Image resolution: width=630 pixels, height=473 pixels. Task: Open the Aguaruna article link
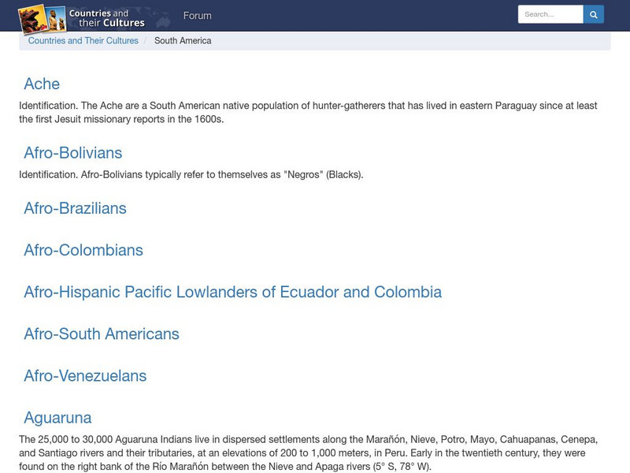pyautogui.click(x=57, y=418)
